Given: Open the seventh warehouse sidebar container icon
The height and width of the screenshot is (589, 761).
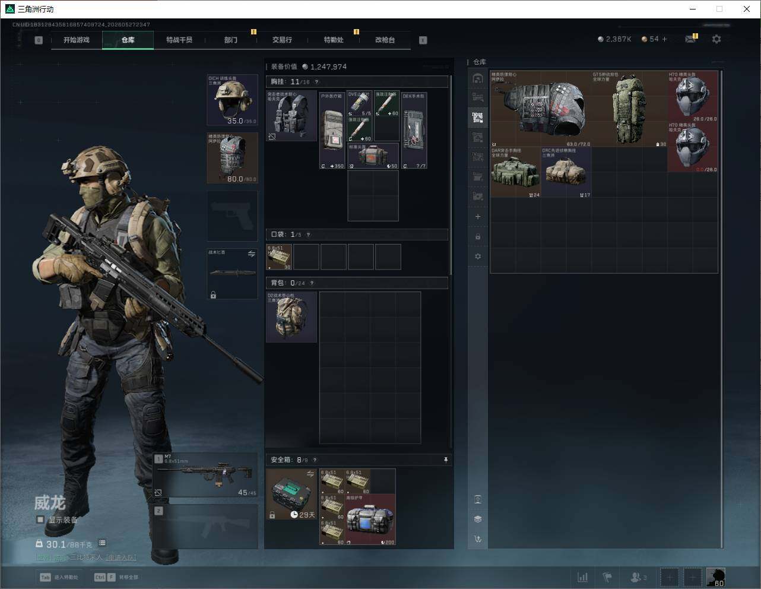Looking at the screenshot, I should [x=478, y=196].
